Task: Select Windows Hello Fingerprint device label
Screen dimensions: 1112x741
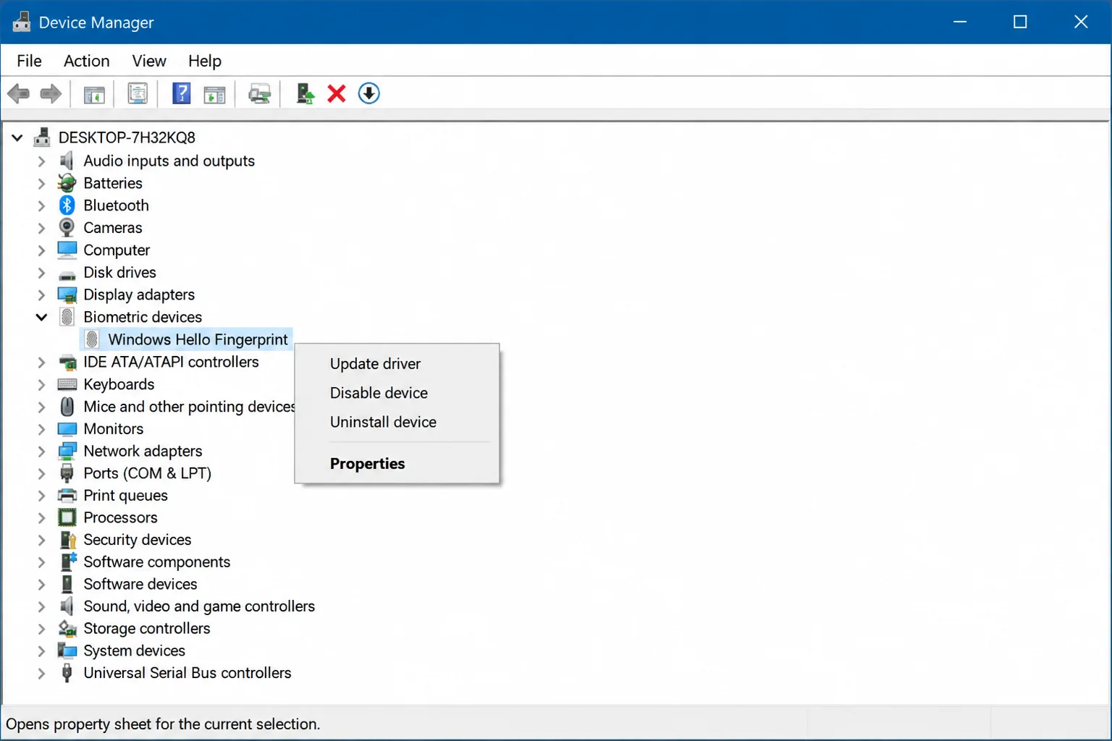Action: click(198, 339)
